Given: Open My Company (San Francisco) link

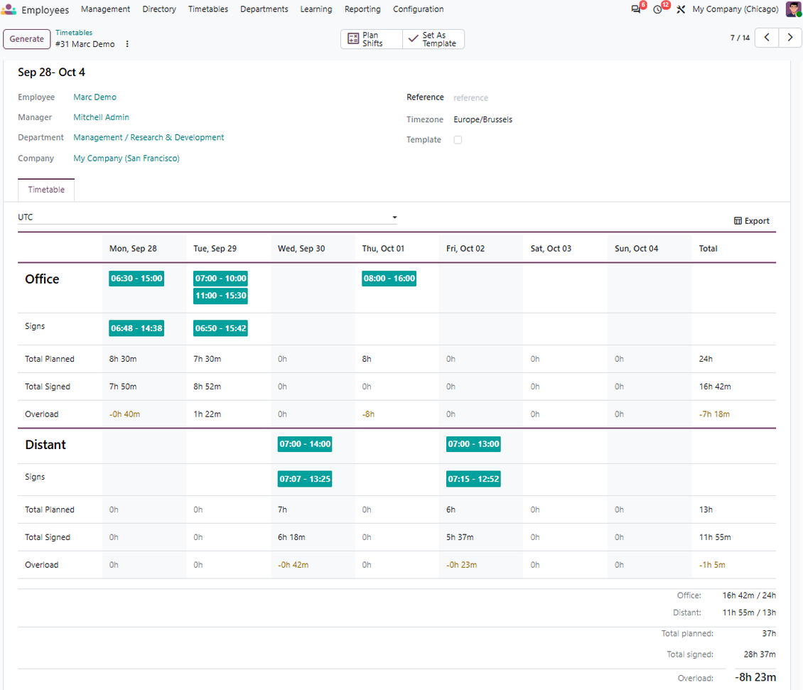Looking at the screenshot, I should pos(126,158).
